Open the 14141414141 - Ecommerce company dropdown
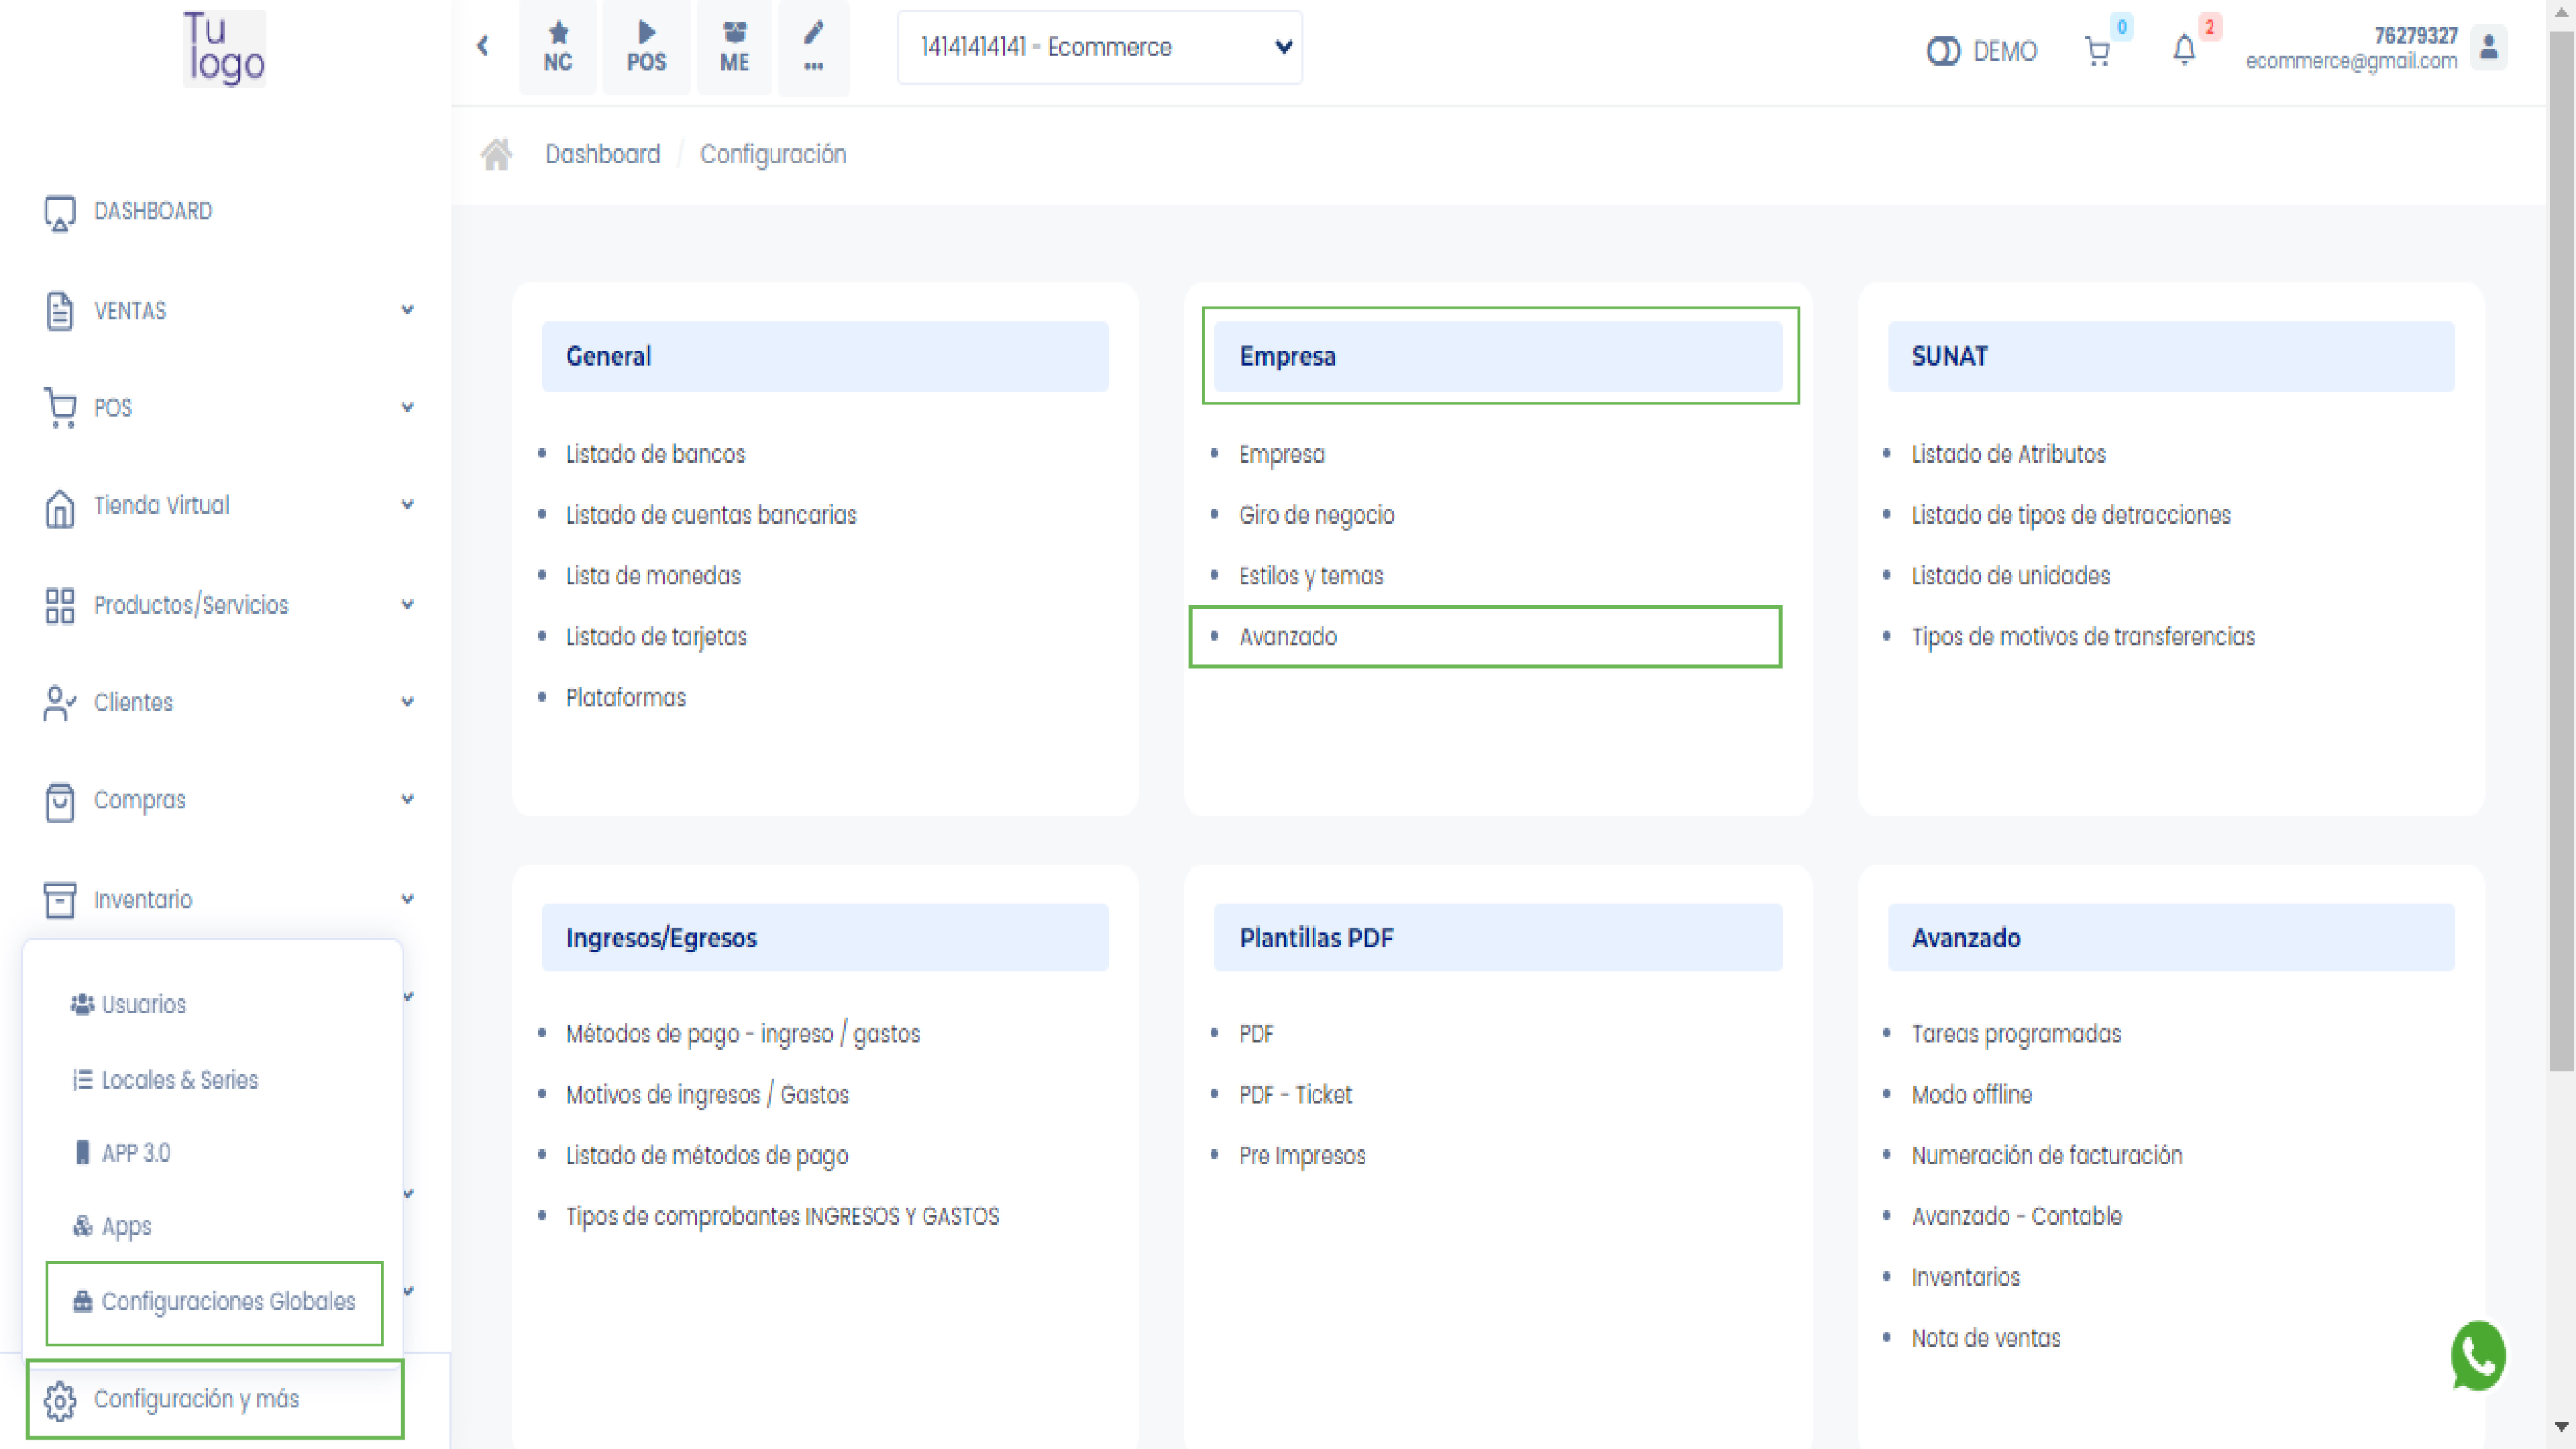 point(1099,47)
